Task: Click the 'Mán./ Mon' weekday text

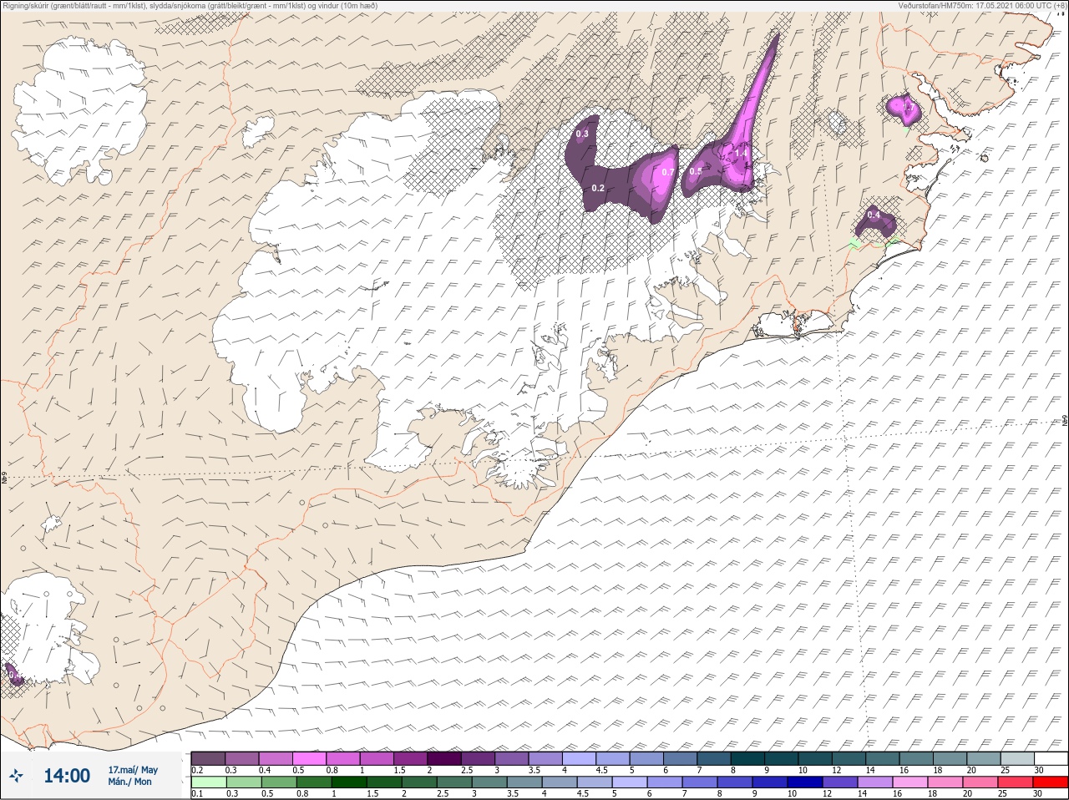Action: tap(129, 782)
